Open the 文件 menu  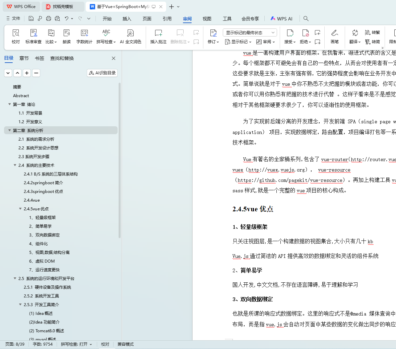point(13,18)
